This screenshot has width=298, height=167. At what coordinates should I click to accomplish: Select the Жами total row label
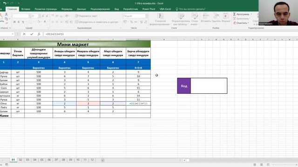[5, 116]
